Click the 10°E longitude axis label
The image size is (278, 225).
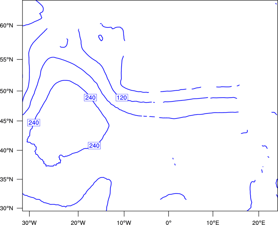[213, 223]
